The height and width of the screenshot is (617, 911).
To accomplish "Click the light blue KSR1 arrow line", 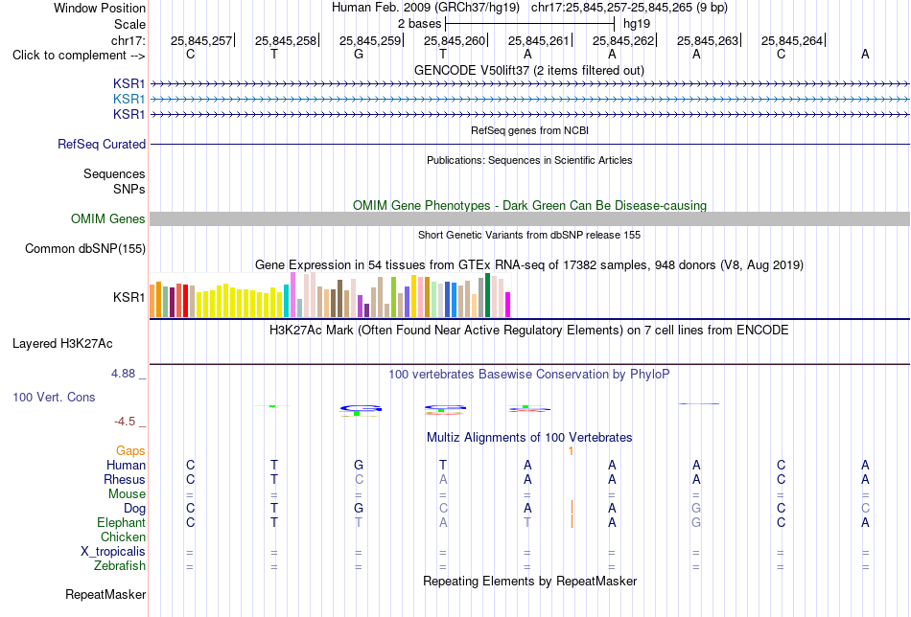I will 530,100.
